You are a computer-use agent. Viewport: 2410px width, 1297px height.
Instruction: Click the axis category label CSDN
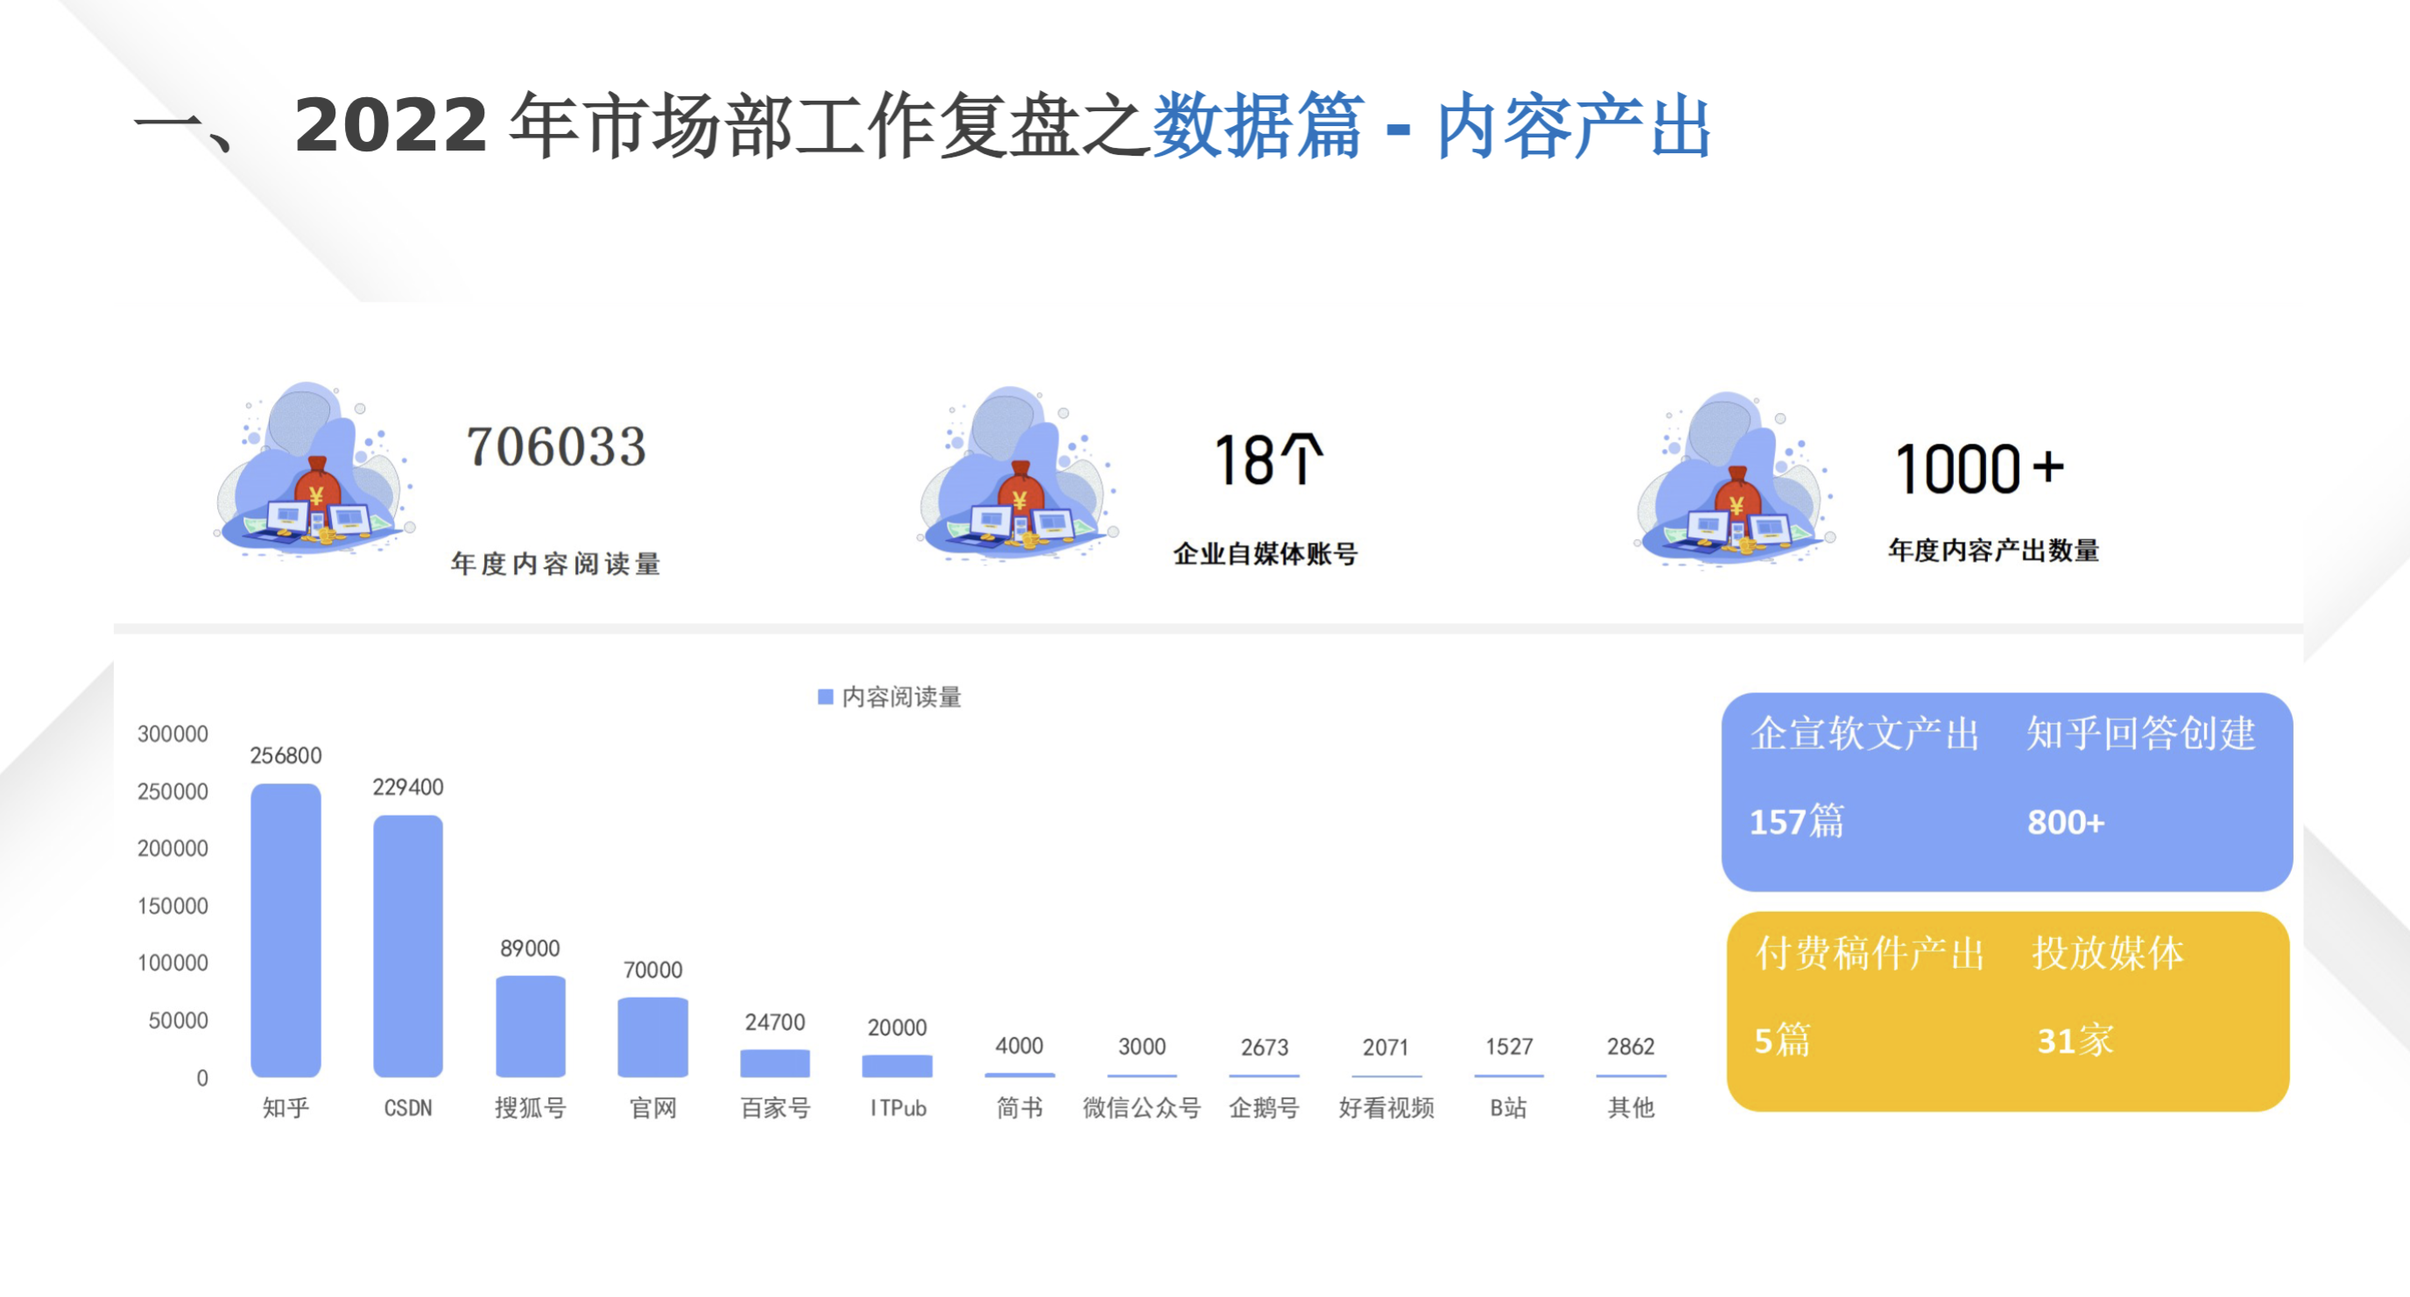click(408, 1108)
